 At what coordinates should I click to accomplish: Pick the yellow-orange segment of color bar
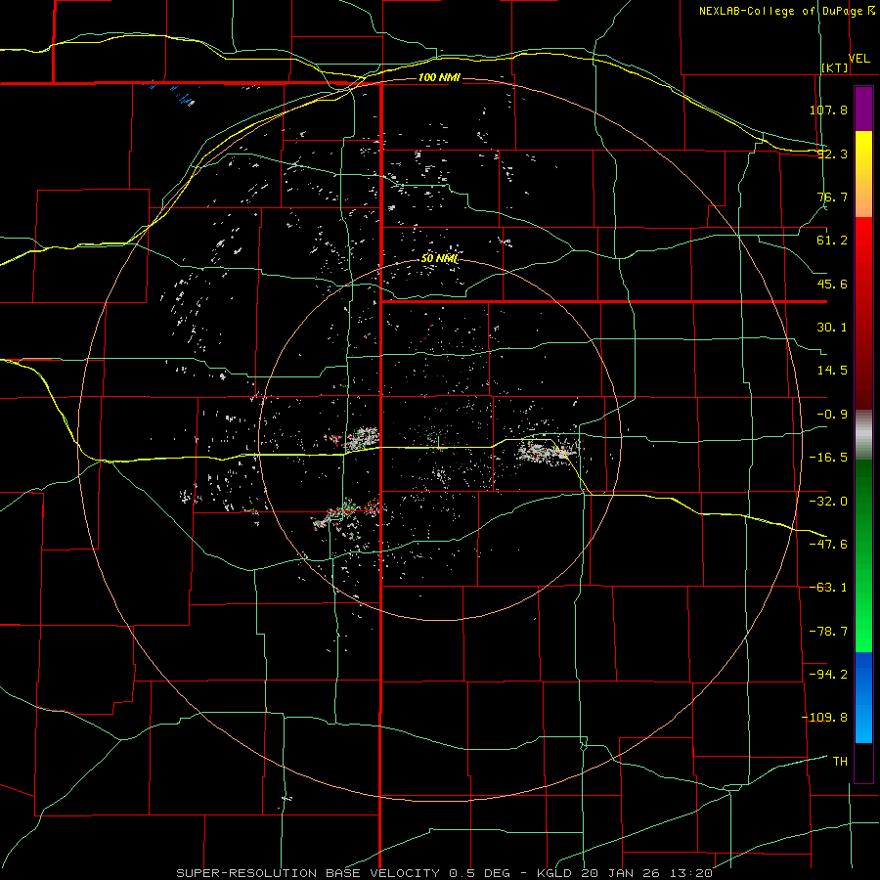863,174
